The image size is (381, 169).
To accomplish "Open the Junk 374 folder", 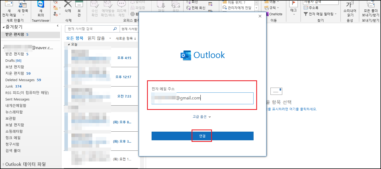I will (13, 86).
